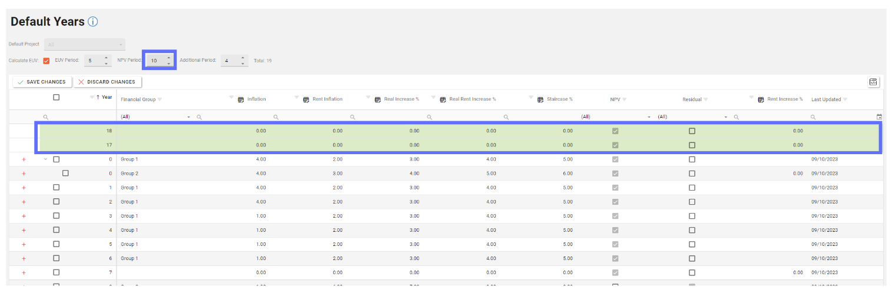
Task: Click the red plus icon on Group 2 row
Action: click(x=24, y=174)
